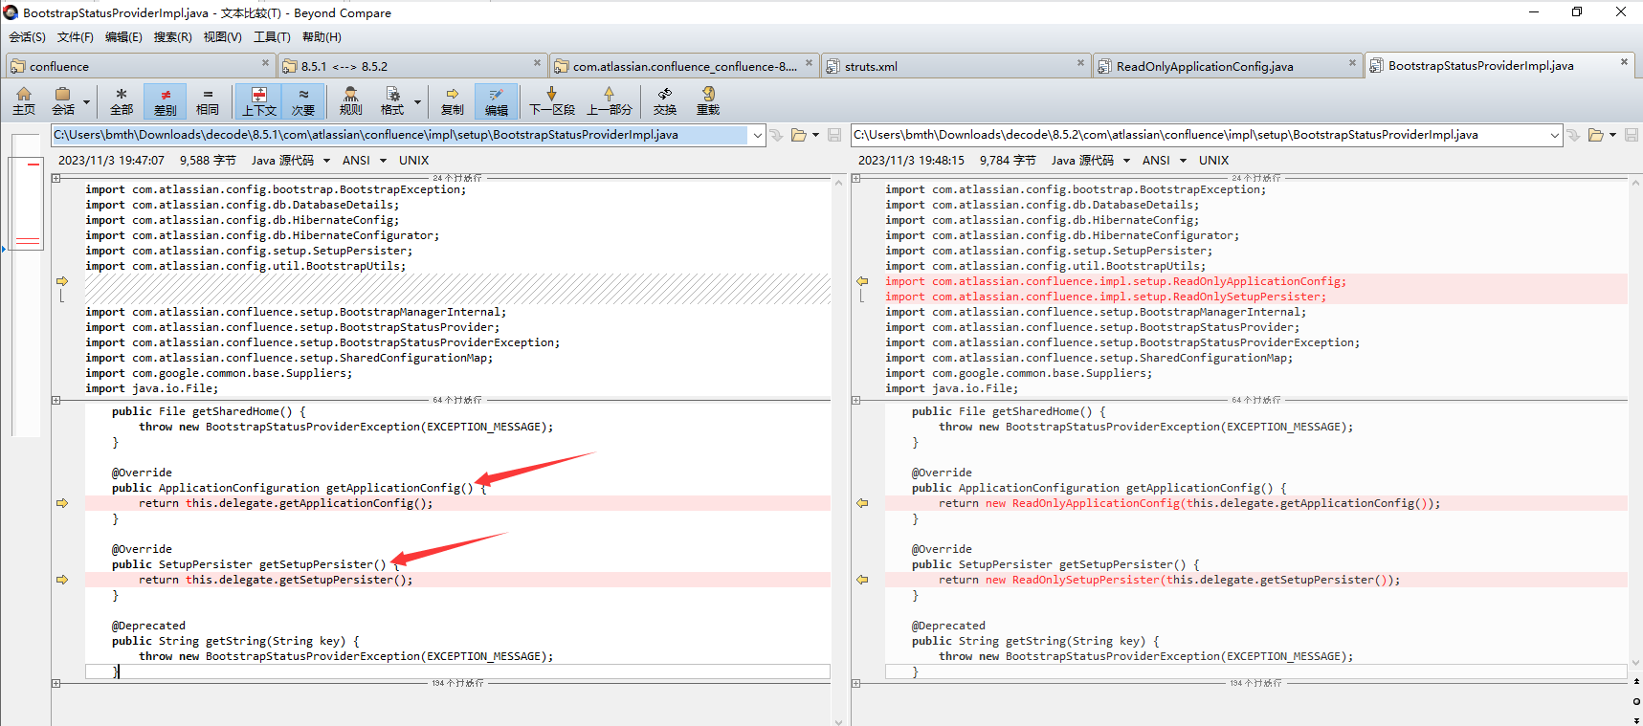The image size is (1643, 726).
Task: Click the 重载 Reload icon
Action: (x=708, y=100)
